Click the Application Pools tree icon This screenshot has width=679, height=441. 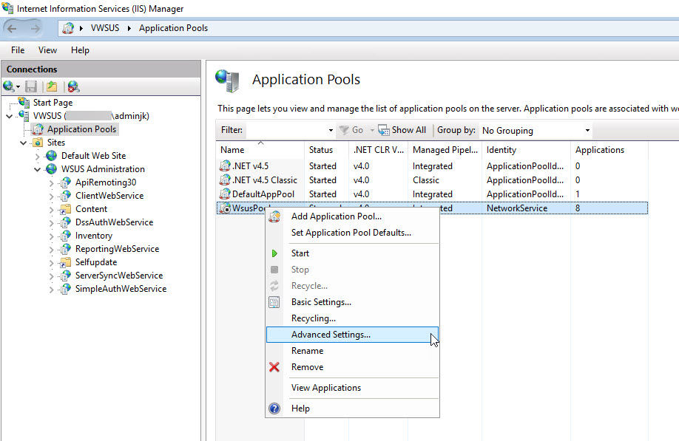point(38,129)
